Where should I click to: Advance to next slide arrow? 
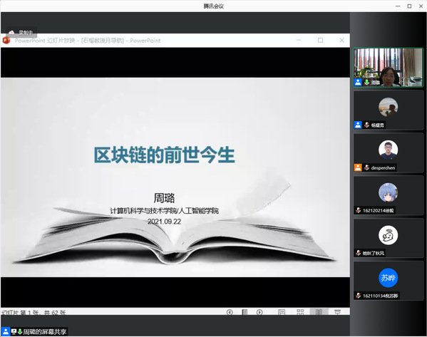click(259, 312)
